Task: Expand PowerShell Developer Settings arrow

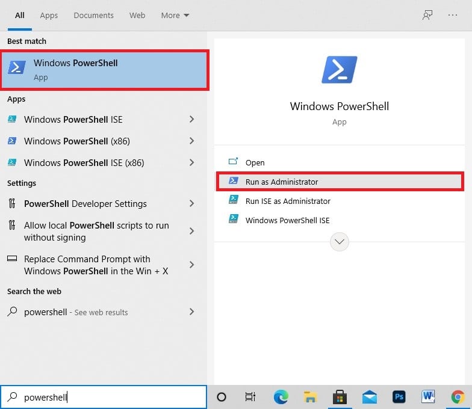Action: (191, 203)
